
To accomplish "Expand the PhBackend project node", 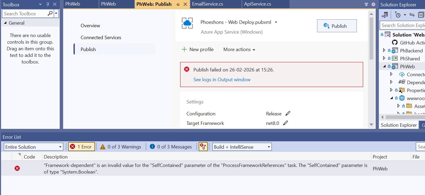I will (x=384, y=50).
